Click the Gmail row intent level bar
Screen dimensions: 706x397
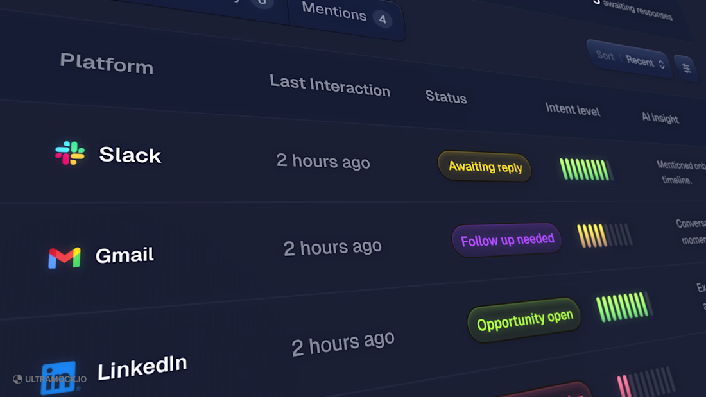click(x=605, y=235)
